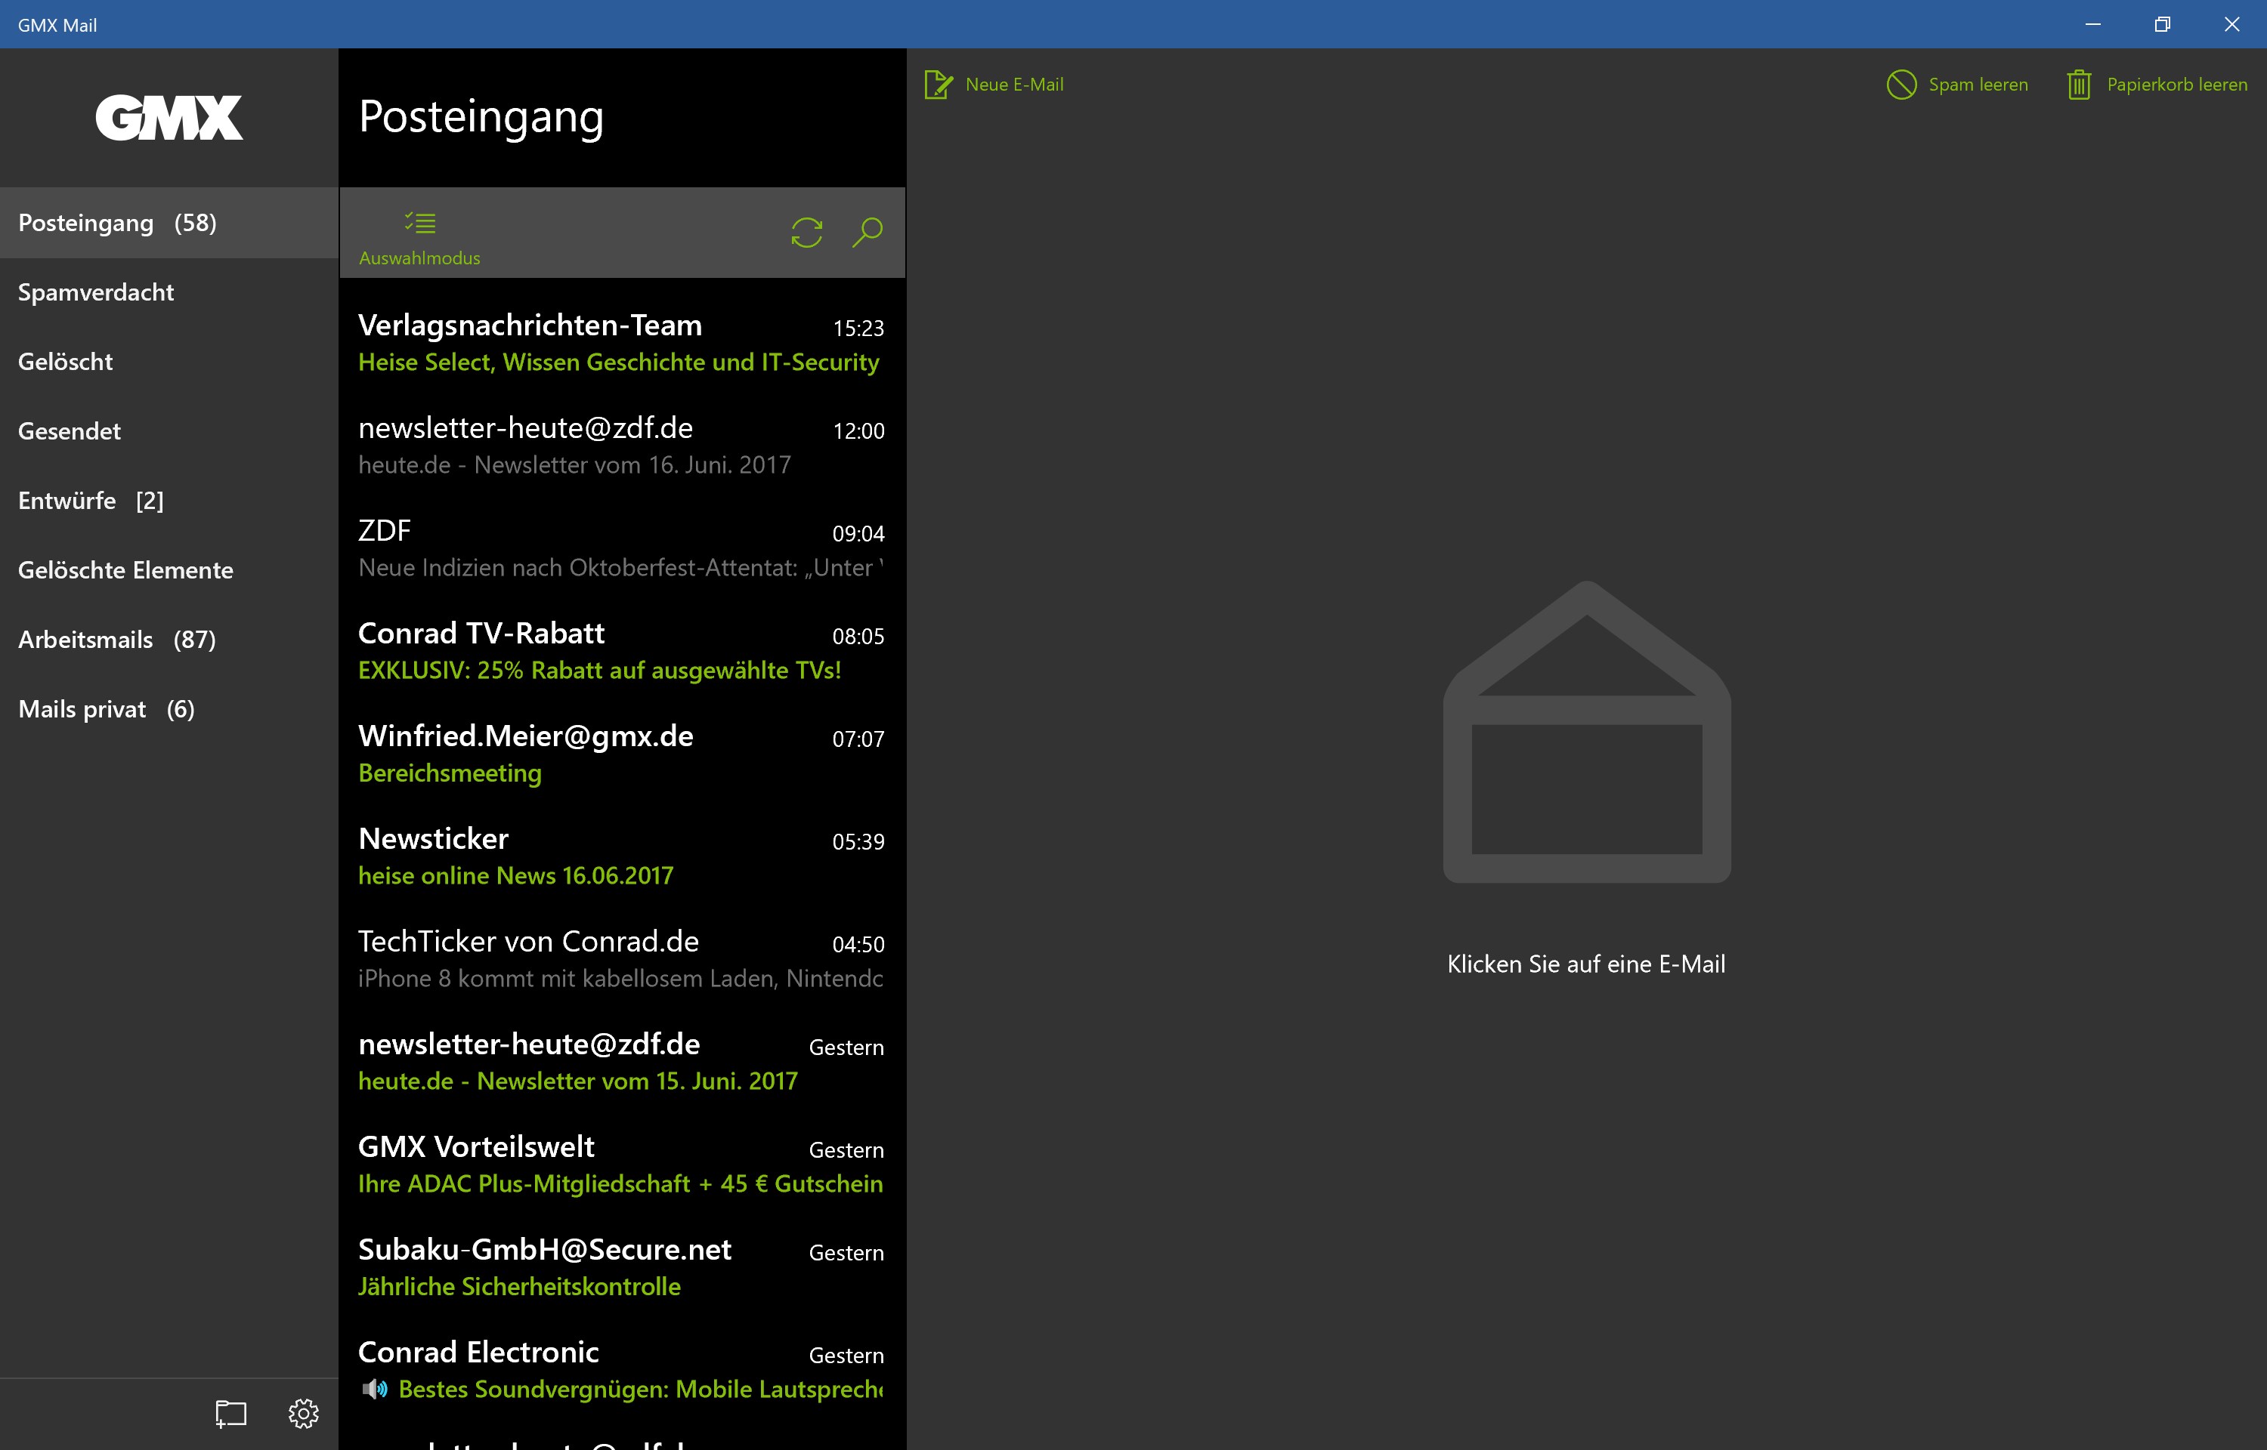Click the Neue E-Mail compose icon
The width and height of the screenshot is (2267, 1450).
[x=938, y=85]
